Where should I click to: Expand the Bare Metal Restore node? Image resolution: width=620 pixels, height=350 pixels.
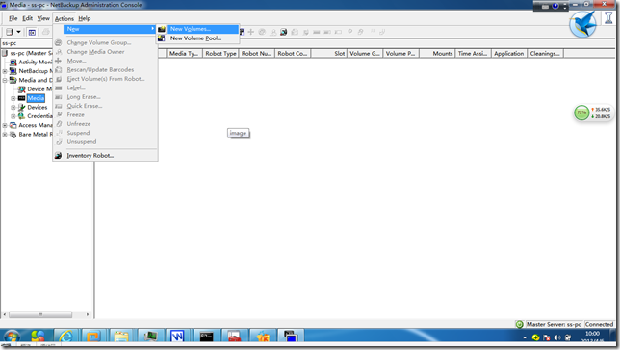(x=5, y=135)
